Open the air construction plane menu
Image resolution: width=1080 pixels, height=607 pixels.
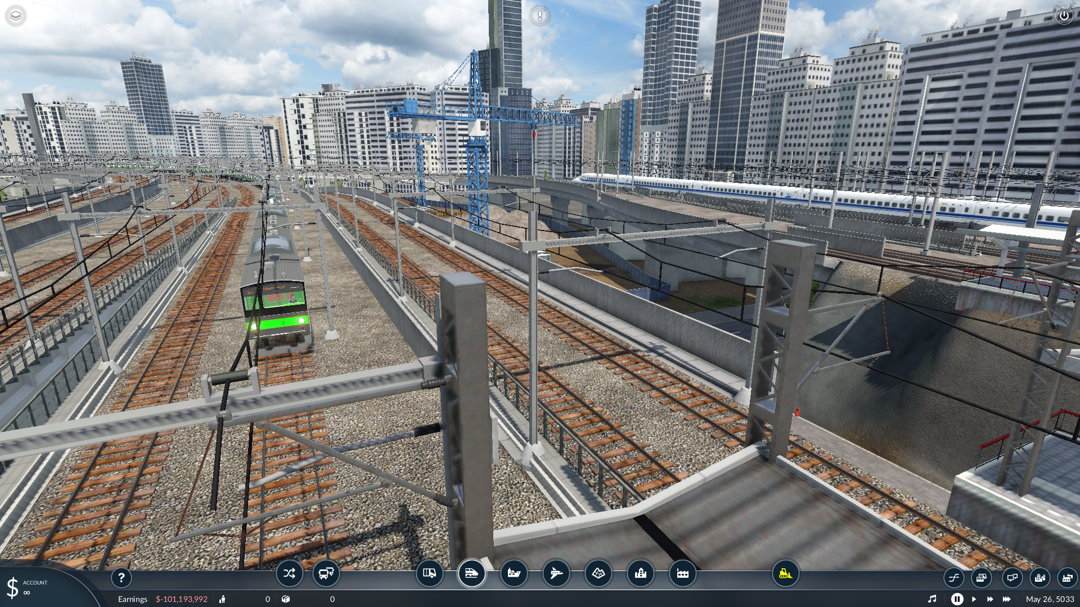pos(556,573)
